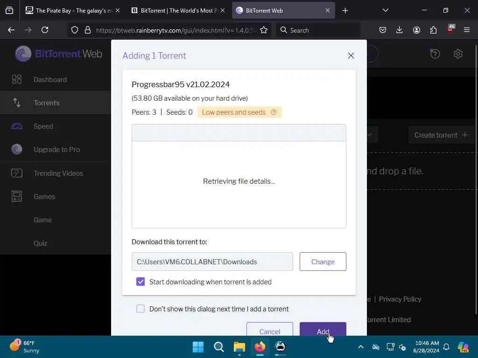Screen dimensions: 478x358
Task: Click Create torrent button
Action: point(441,135)
